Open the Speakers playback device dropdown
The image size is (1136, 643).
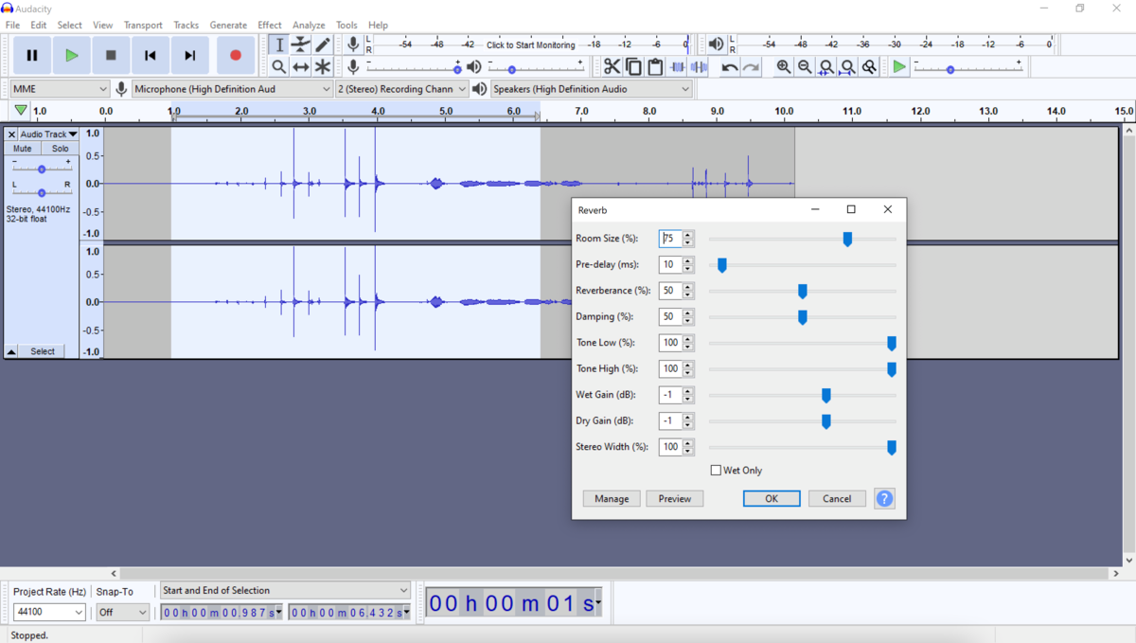pyautogui.click(x=591, y=89)
